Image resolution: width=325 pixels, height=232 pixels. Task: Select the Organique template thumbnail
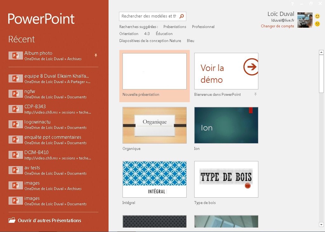[155, 125]
